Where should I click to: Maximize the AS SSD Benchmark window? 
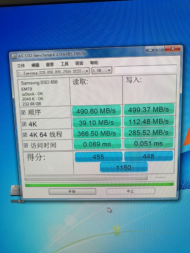point(160,49)
